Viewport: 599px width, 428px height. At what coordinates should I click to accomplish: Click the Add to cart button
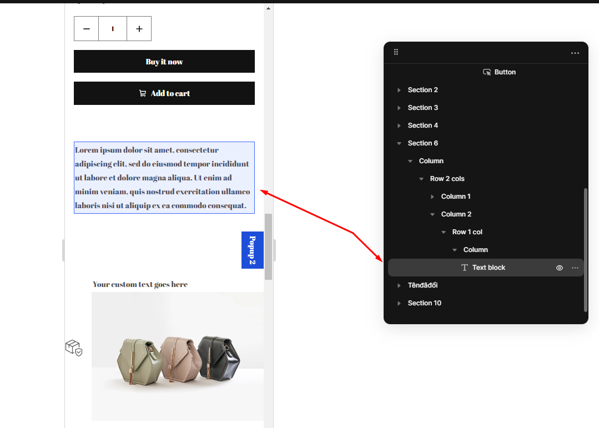point(164,93)
